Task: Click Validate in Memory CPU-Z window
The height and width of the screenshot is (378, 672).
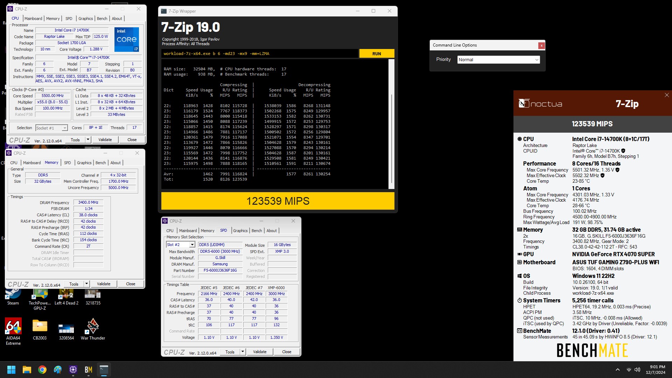Action: coord(104,284)
